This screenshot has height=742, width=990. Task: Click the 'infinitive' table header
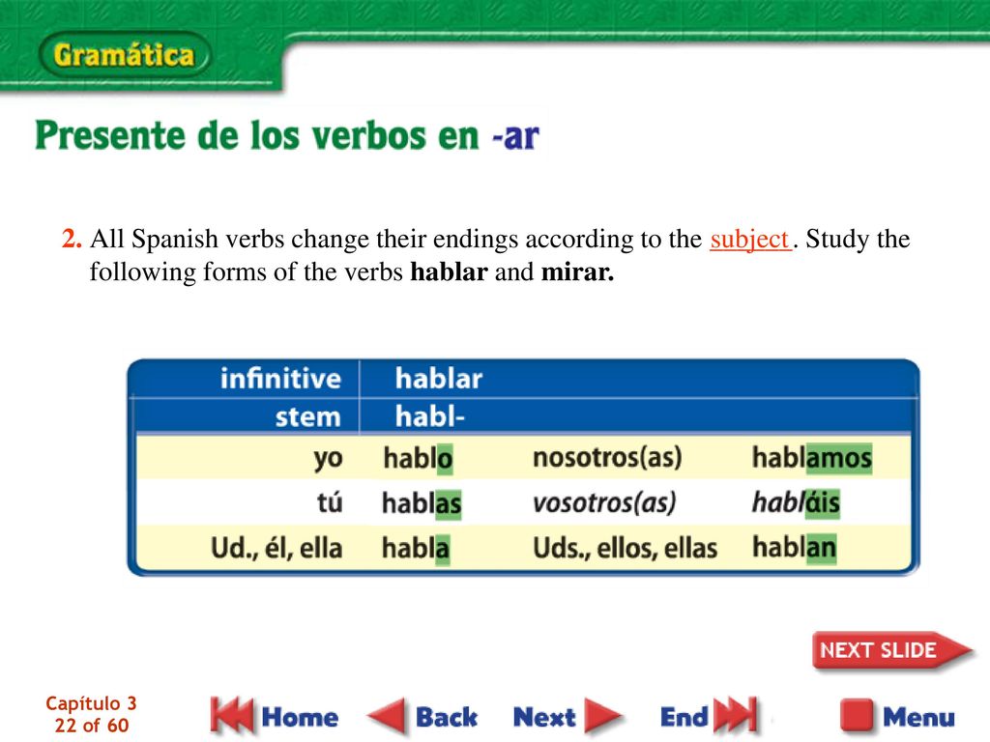coord(280,379)
